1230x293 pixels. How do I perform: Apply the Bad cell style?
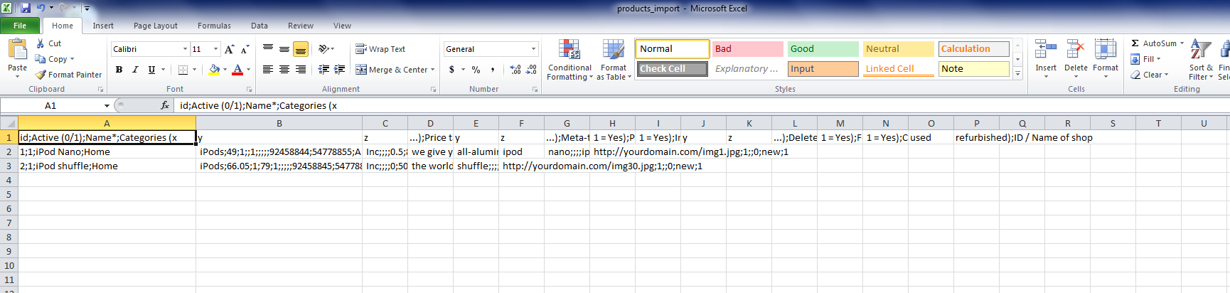click(748, 49)
